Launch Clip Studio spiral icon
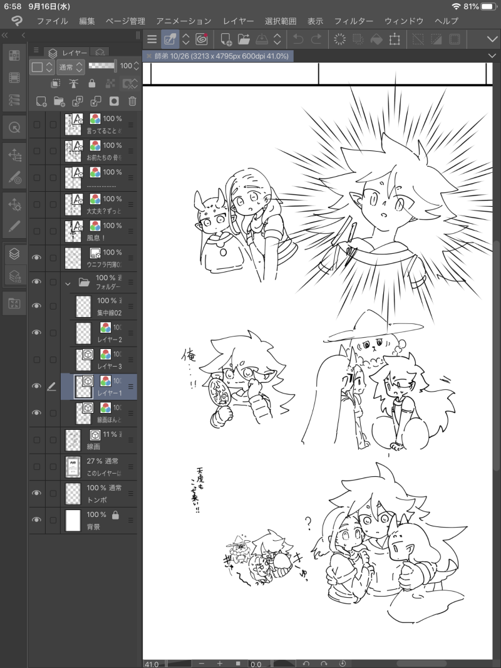Image resolution: width=501 pixels, height=668 pixels. tap(201, 39)
